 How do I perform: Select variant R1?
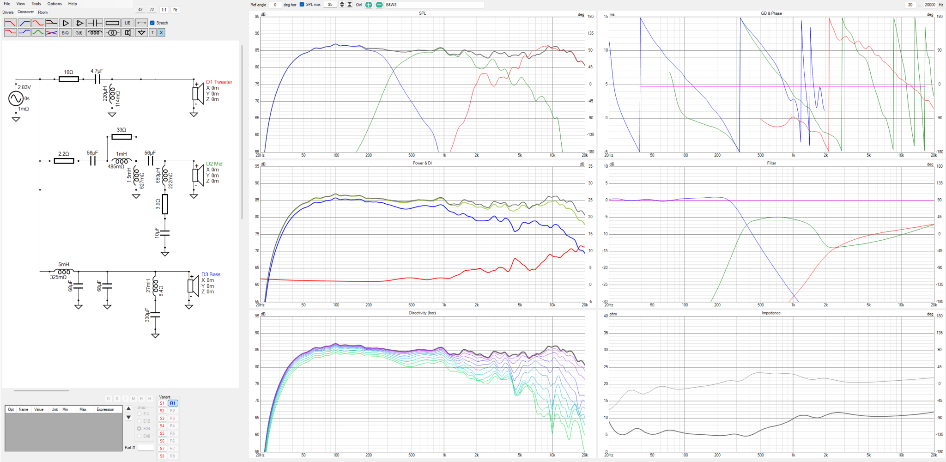[173, 403]
